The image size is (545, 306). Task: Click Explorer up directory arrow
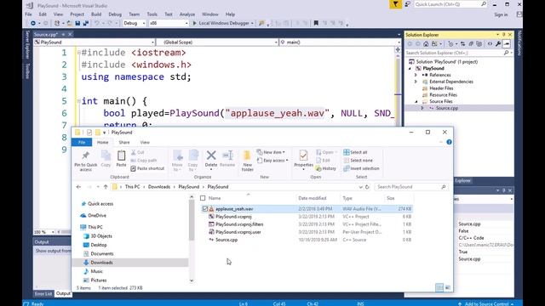(x=106, y=187)
